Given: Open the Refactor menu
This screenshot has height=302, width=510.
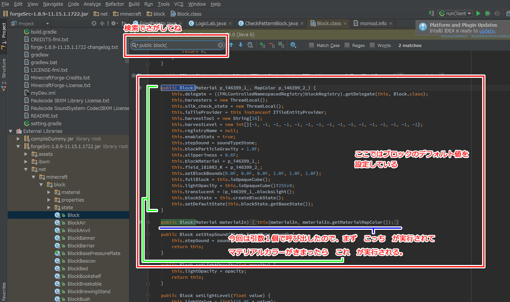Looking at the screenshot, I should click(115, 4).
